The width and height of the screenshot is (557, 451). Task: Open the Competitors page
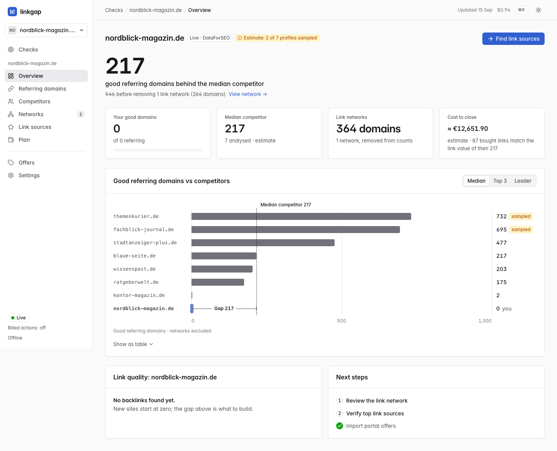[46, 101]
